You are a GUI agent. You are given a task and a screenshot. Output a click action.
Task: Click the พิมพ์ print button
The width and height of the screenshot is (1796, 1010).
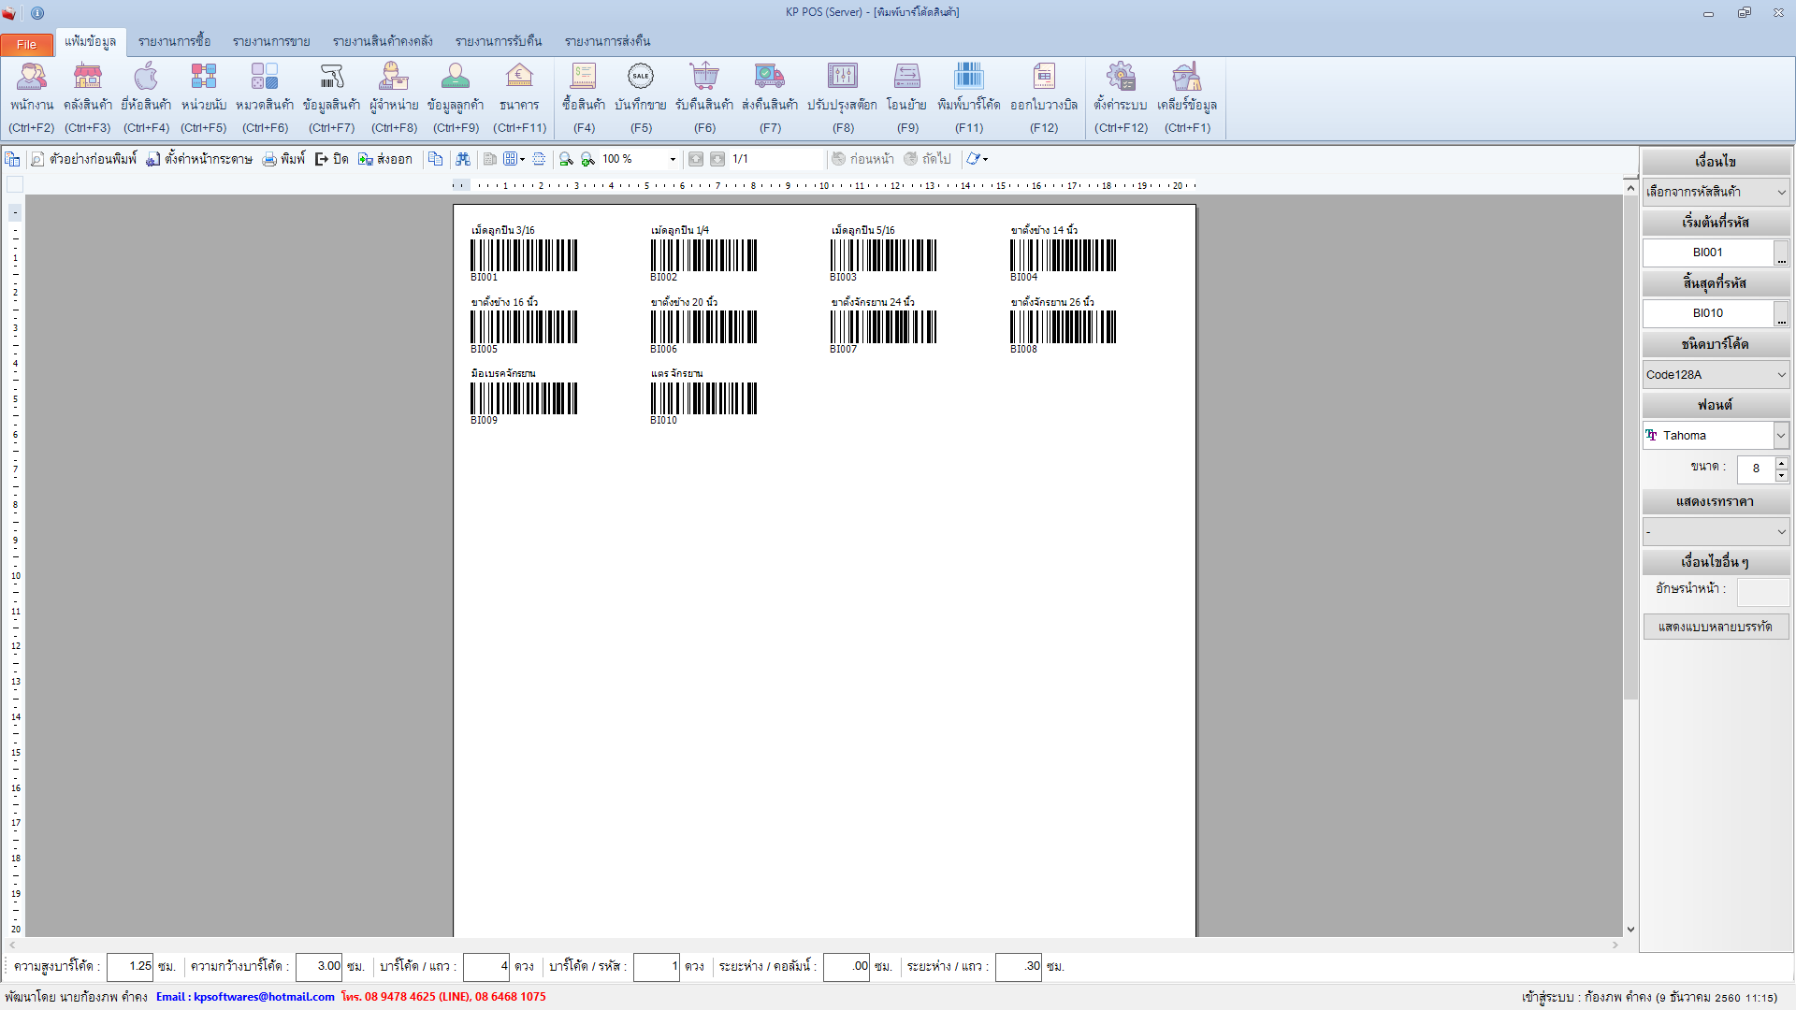click(283, 159)
